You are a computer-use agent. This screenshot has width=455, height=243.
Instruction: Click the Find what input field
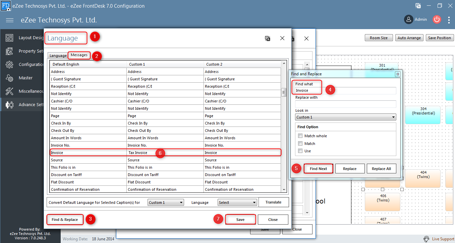tap(346, 91)
